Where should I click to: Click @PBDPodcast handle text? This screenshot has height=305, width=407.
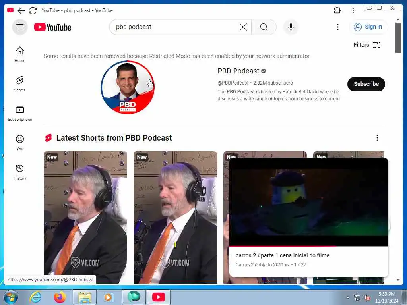coord(233,83)
